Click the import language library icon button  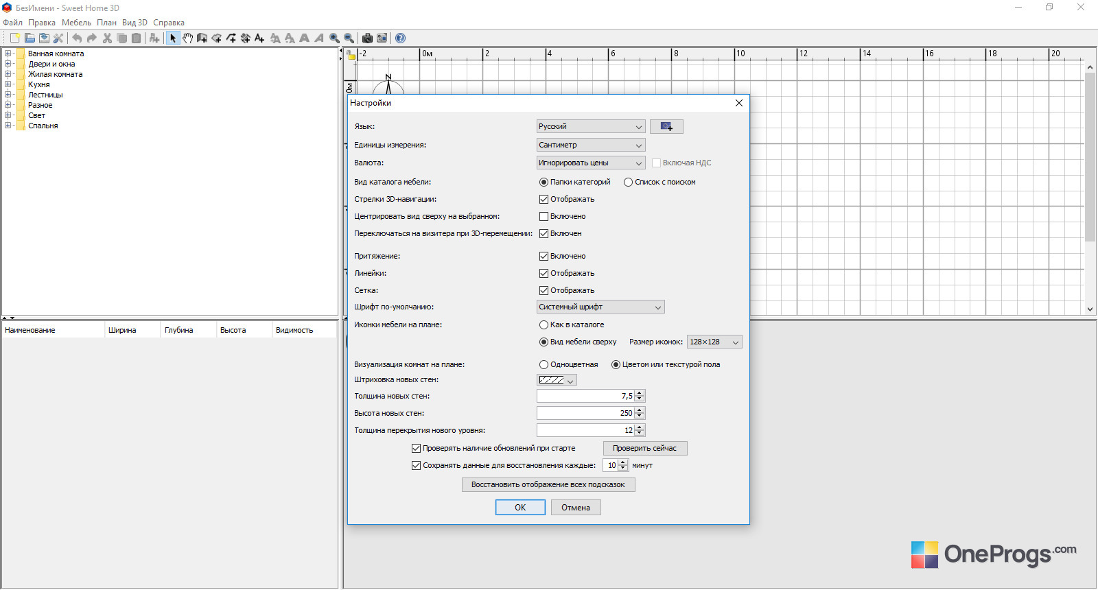[x=666, y=126]
